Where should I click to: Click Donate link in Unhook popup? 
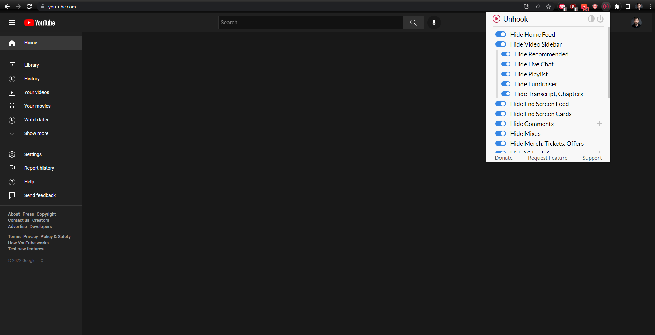(504, 158)
